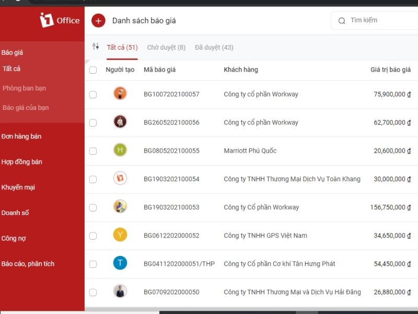Check the Hải Đăng row checkbox
Viewport: 418px width, 314px height.
93,293
